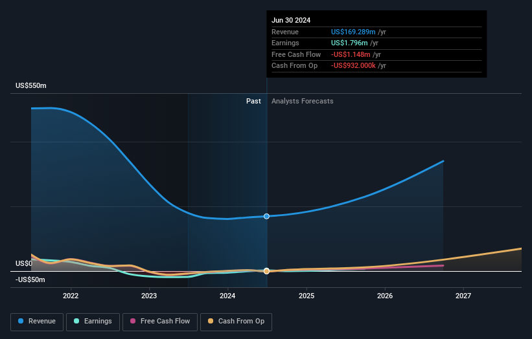Screen dimensions: 532x339
Task: Click the Cash From Op label in the tooltip
Action: pos(294,66)
